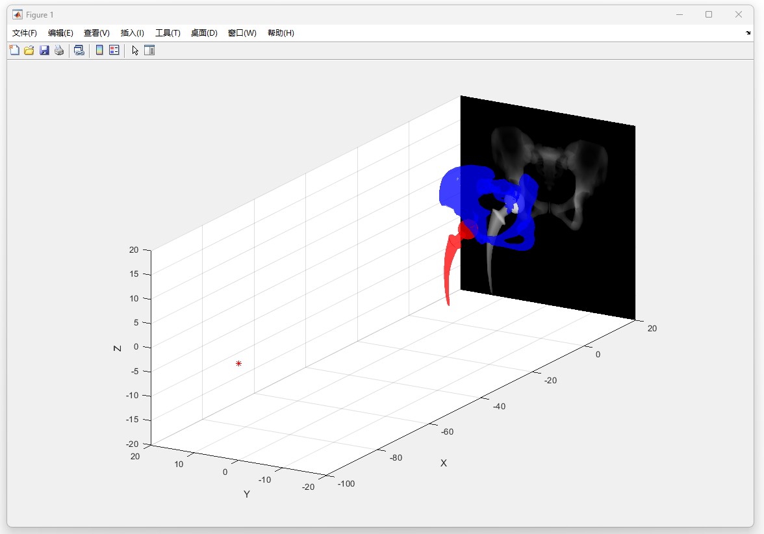Screen dimensions: 764x534
Task: Close the Figure 1 window
Action: [739, 14]
